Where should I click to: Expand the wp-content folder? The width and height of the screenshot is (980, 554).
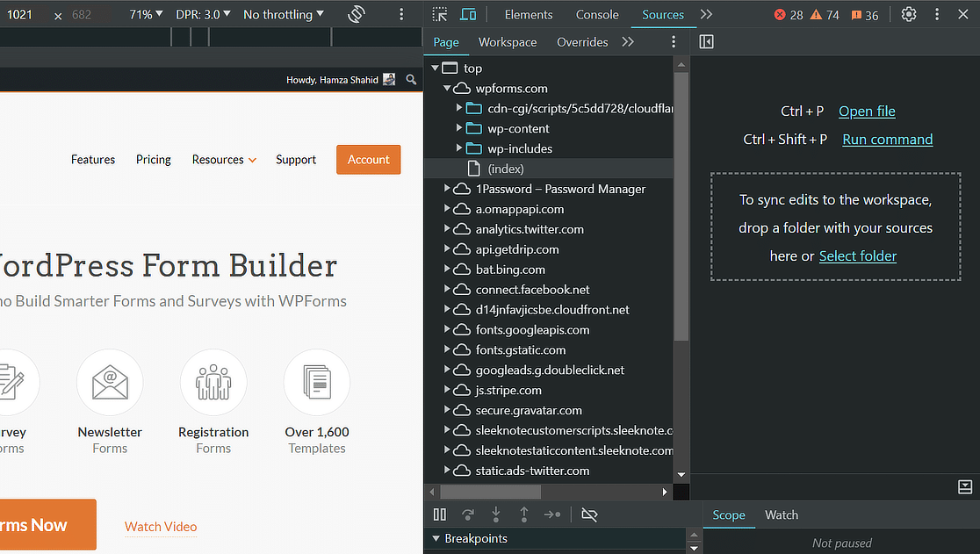tap(459, 128)
